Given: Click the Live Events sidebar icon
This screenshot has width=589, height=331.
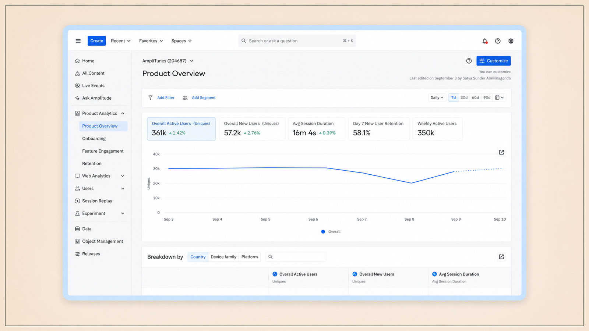Looking at the screenshot, I should pyautogui.click(x=77, y=86).
